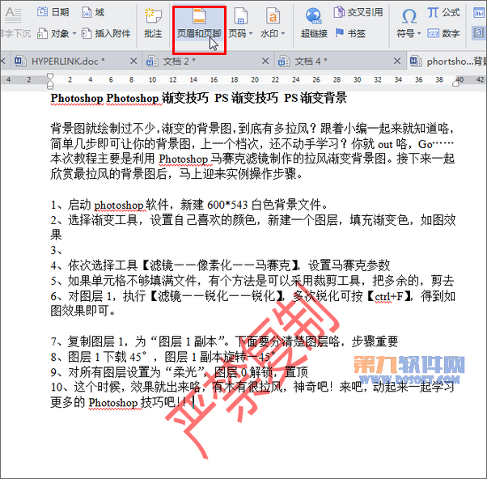Image resolution: width=487 pixels, height=479 pixels.
Task: Click the 数字 number button
Action: click(443, 33)
